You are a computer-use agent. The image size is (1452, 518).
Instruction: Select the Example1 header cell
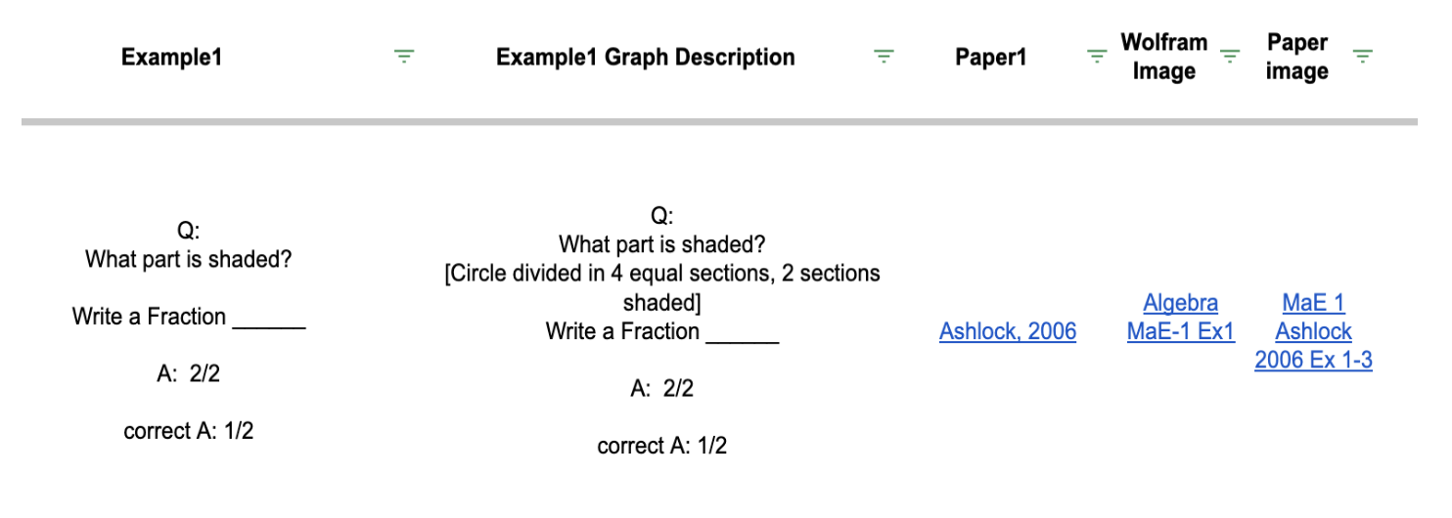point(172,58)
